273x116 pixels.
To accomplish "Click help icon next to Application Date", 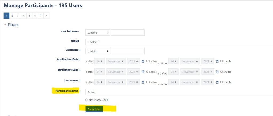I will tap(80, 59).
